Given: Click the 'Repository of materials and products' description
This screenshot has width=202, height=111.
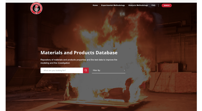Looking at the screenshot, I should [79, 61].
